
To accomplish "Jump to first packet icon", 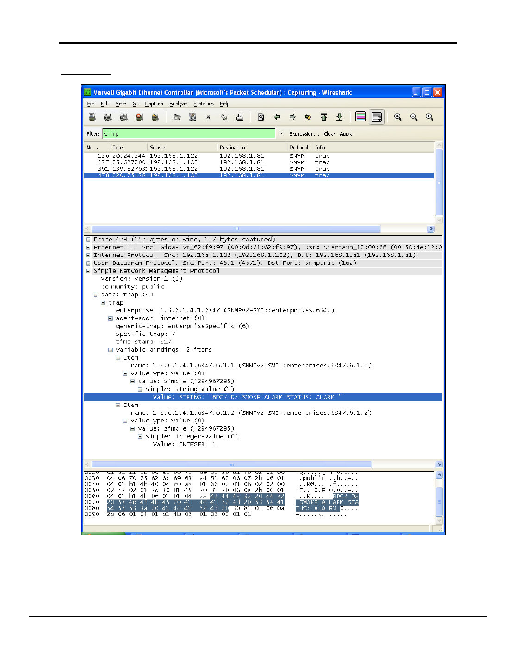I will click(x=324, y=117).
